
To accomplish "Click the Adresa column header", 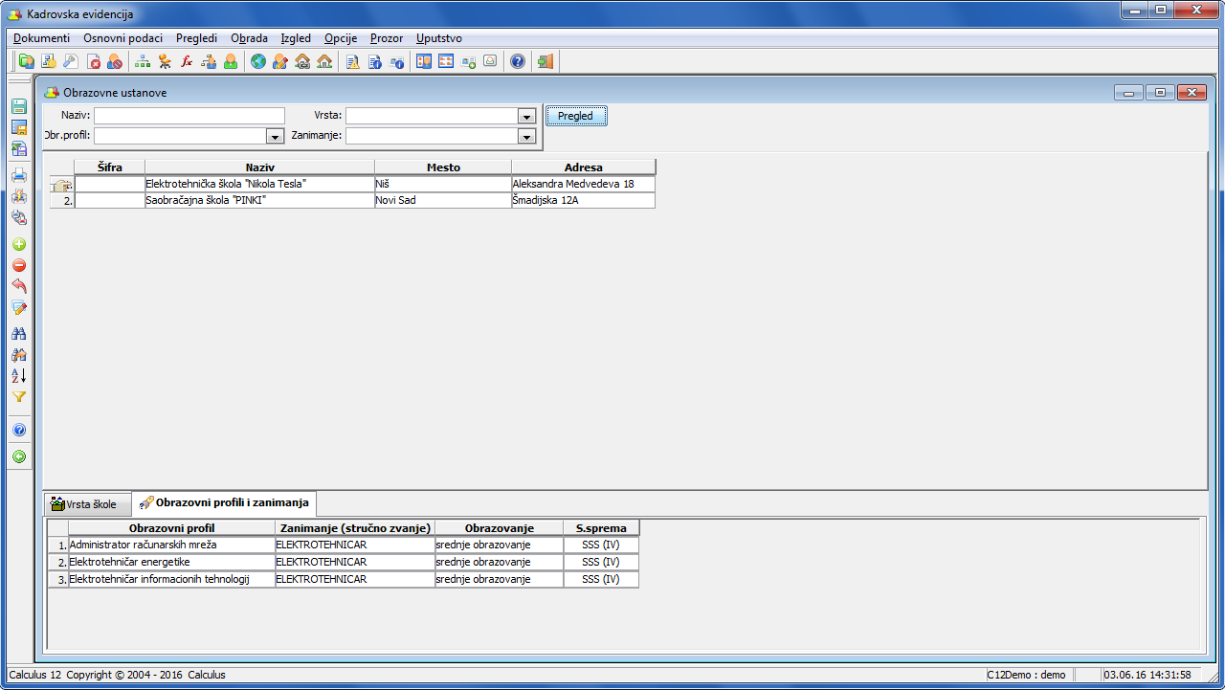I will (584, 167).
